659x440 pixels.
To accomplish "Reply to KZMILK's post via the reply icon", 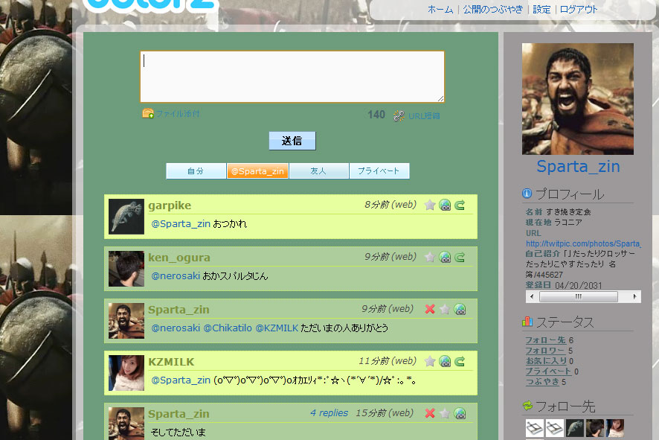I will click(x=445, y=361).
